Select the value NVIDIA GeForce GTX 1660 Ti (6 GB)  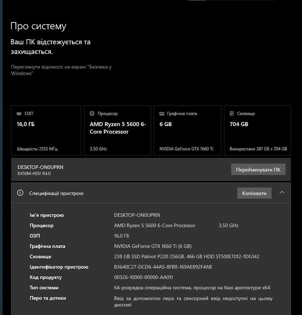[x=153, y=246]
